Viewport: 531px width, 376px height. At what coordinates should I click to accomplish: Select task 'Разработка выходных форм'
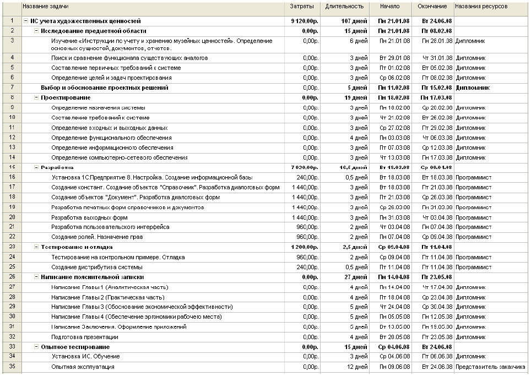tap(89, 217)
